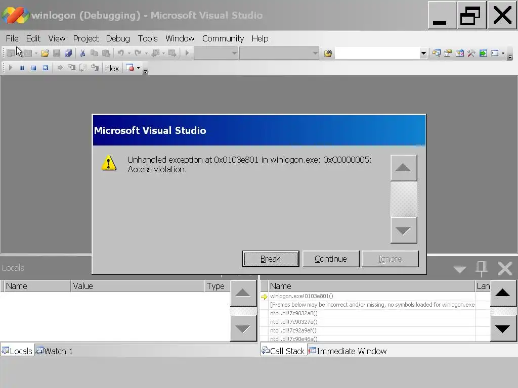Expand the Add New Item dropdown arrow
Screen dimensions: 518x388
[36, 54]
